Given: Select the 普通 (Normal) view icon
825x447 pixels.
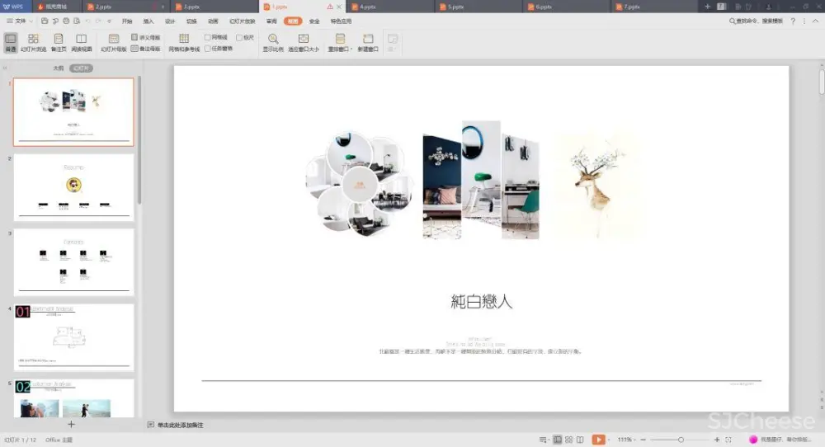Looking at the screenshot, I should (x=11, y=42).
